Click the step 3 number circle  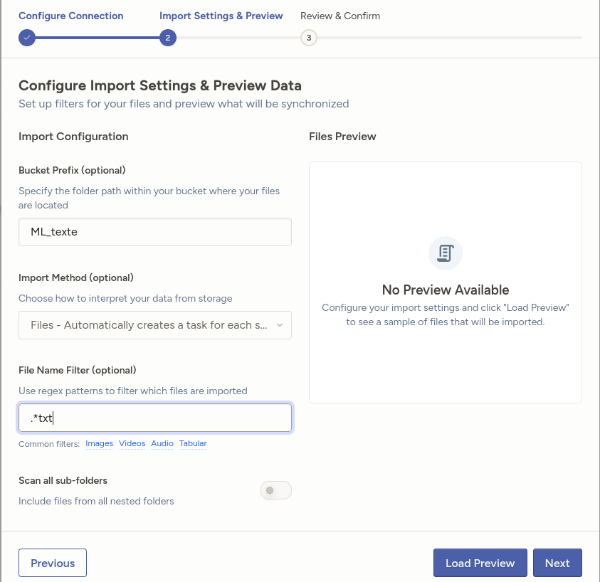click(x=308, y=38)
